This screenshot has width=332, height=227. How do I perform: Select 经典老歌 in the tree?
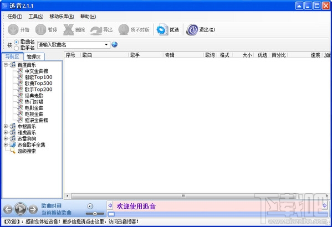34,95
